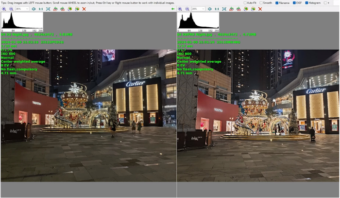The width and height of the screenshot is (340, 198).
Task: Click red X delete icon in right pane
Action: click(x=260, y=9)
